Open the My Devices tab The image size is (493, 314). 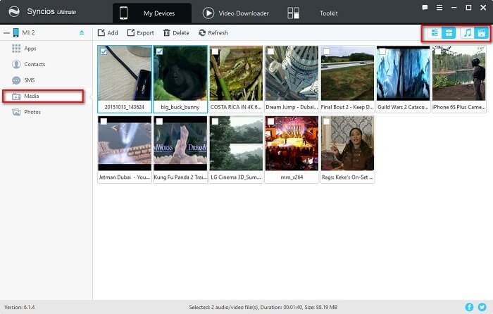coord(152,13)
